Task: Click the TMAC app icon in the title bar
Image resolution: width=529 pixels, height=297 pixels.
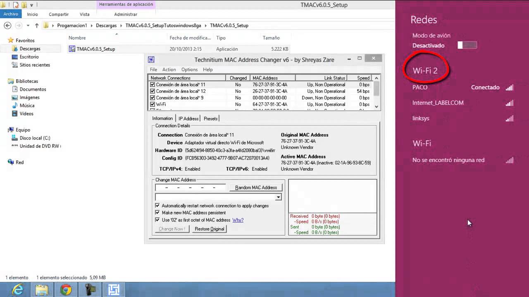Action: (x=151, y=59)
